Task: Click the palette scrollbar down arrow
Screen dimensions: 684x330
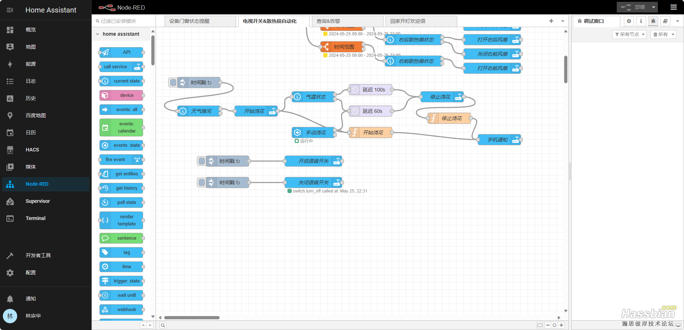Action: coord(153,316)
